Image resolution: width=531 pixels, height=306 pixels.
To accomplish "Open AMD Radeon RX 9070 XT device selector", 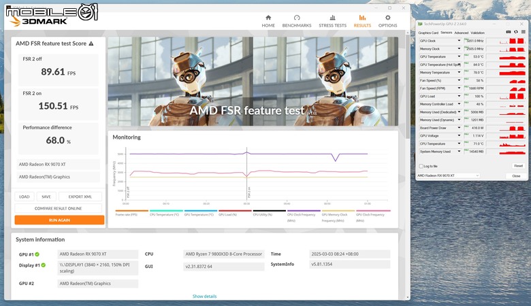I will pyautogui.click(x=449, y=175).
